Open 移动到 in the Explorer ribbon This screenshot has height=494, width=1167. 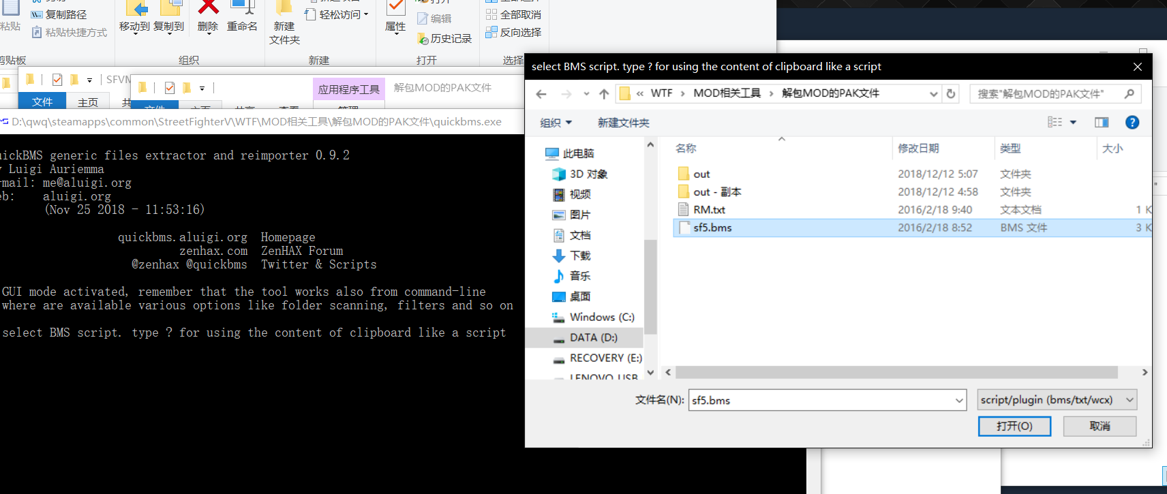(134, 17)
